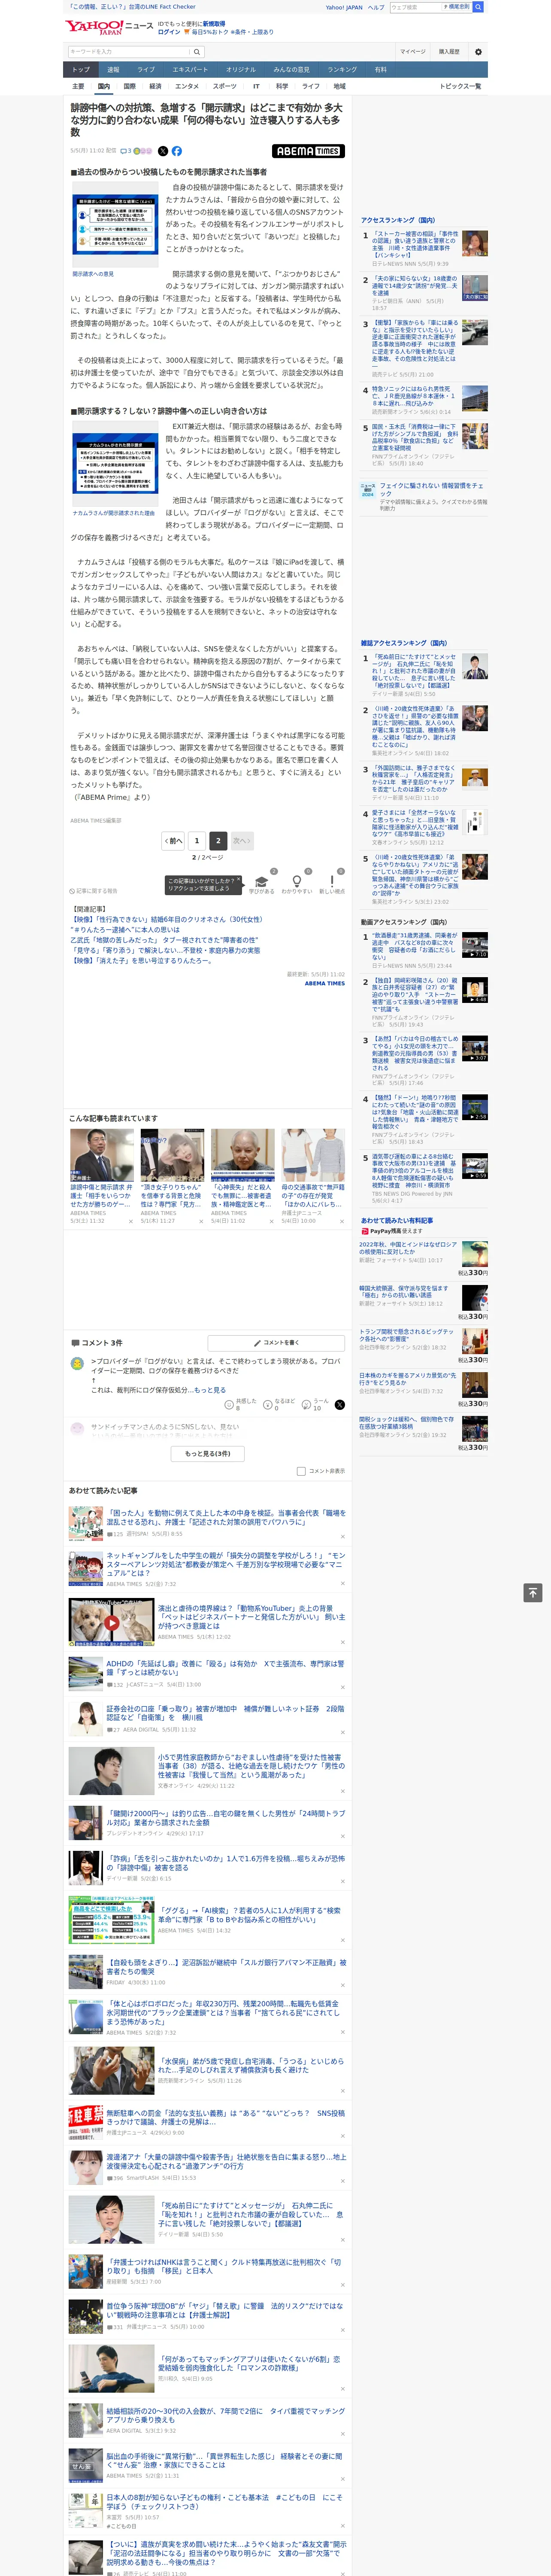Dismiss the 「困った人」を動物に例えて recommended article with its X
The width and height of the screenshot is (551, 2576).
tap(342, 1536)
